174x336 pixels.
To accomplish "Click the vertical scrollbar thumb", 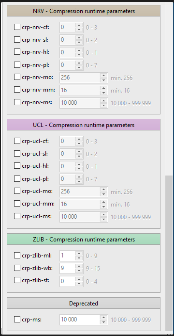I will (169, 254).
